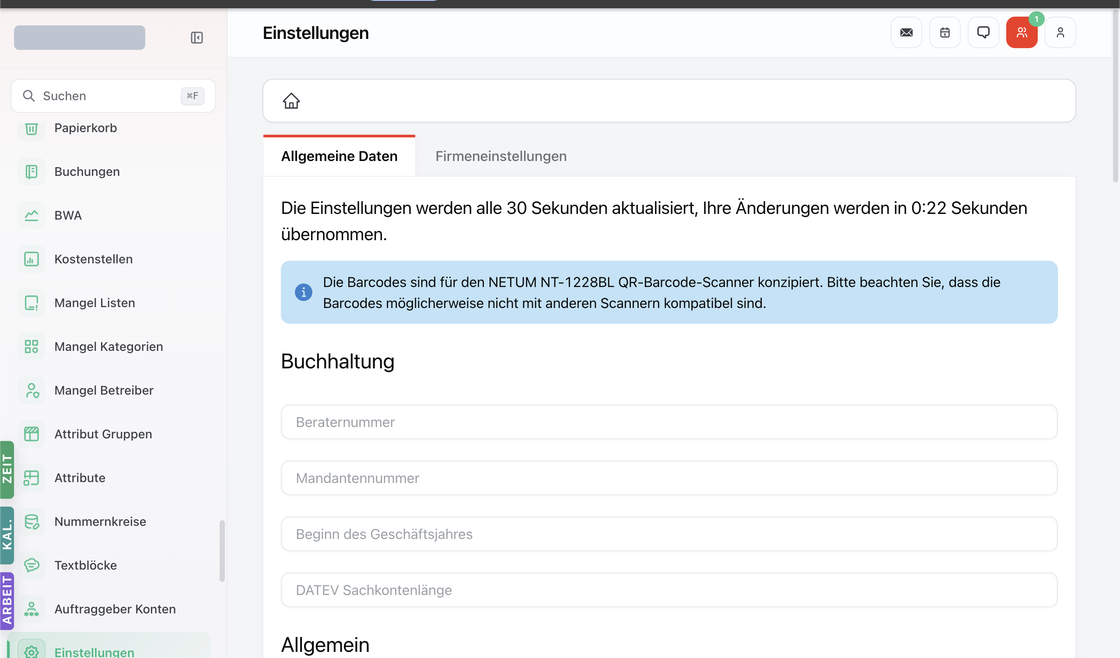
Task: Click the ⌘F shortcut badge
Action: click(x=192, y=95)
